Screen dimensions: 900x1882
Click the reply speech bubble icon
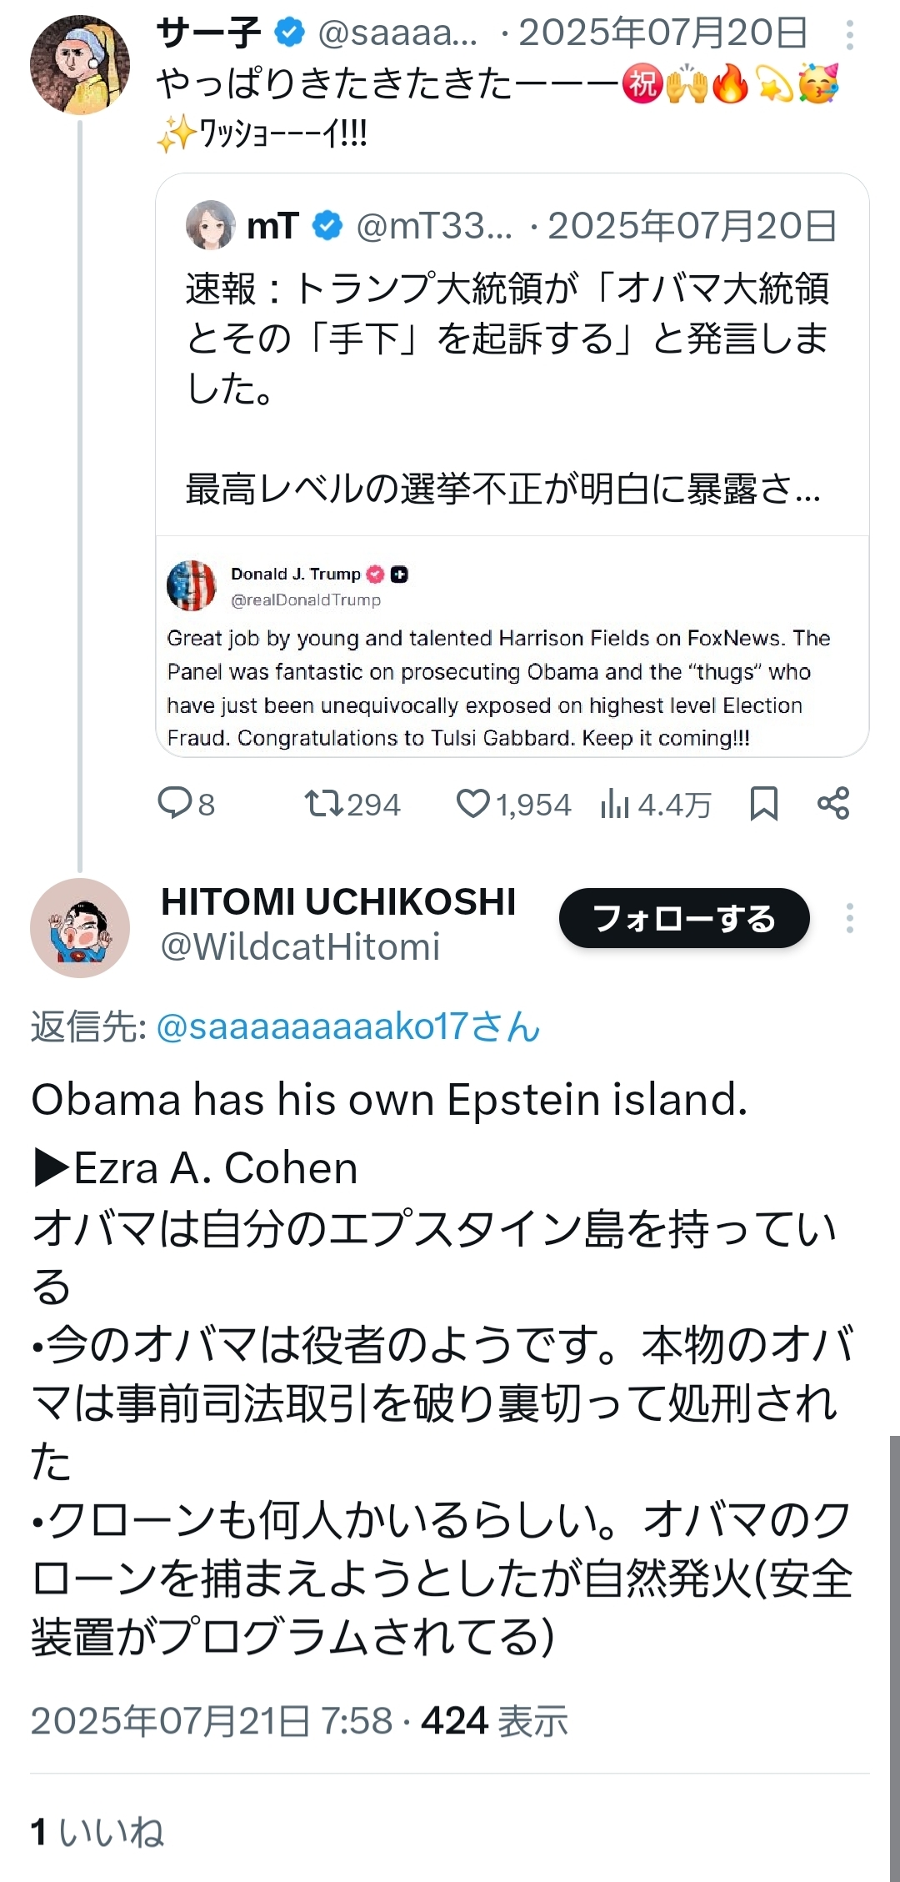[x=175, y=803]
